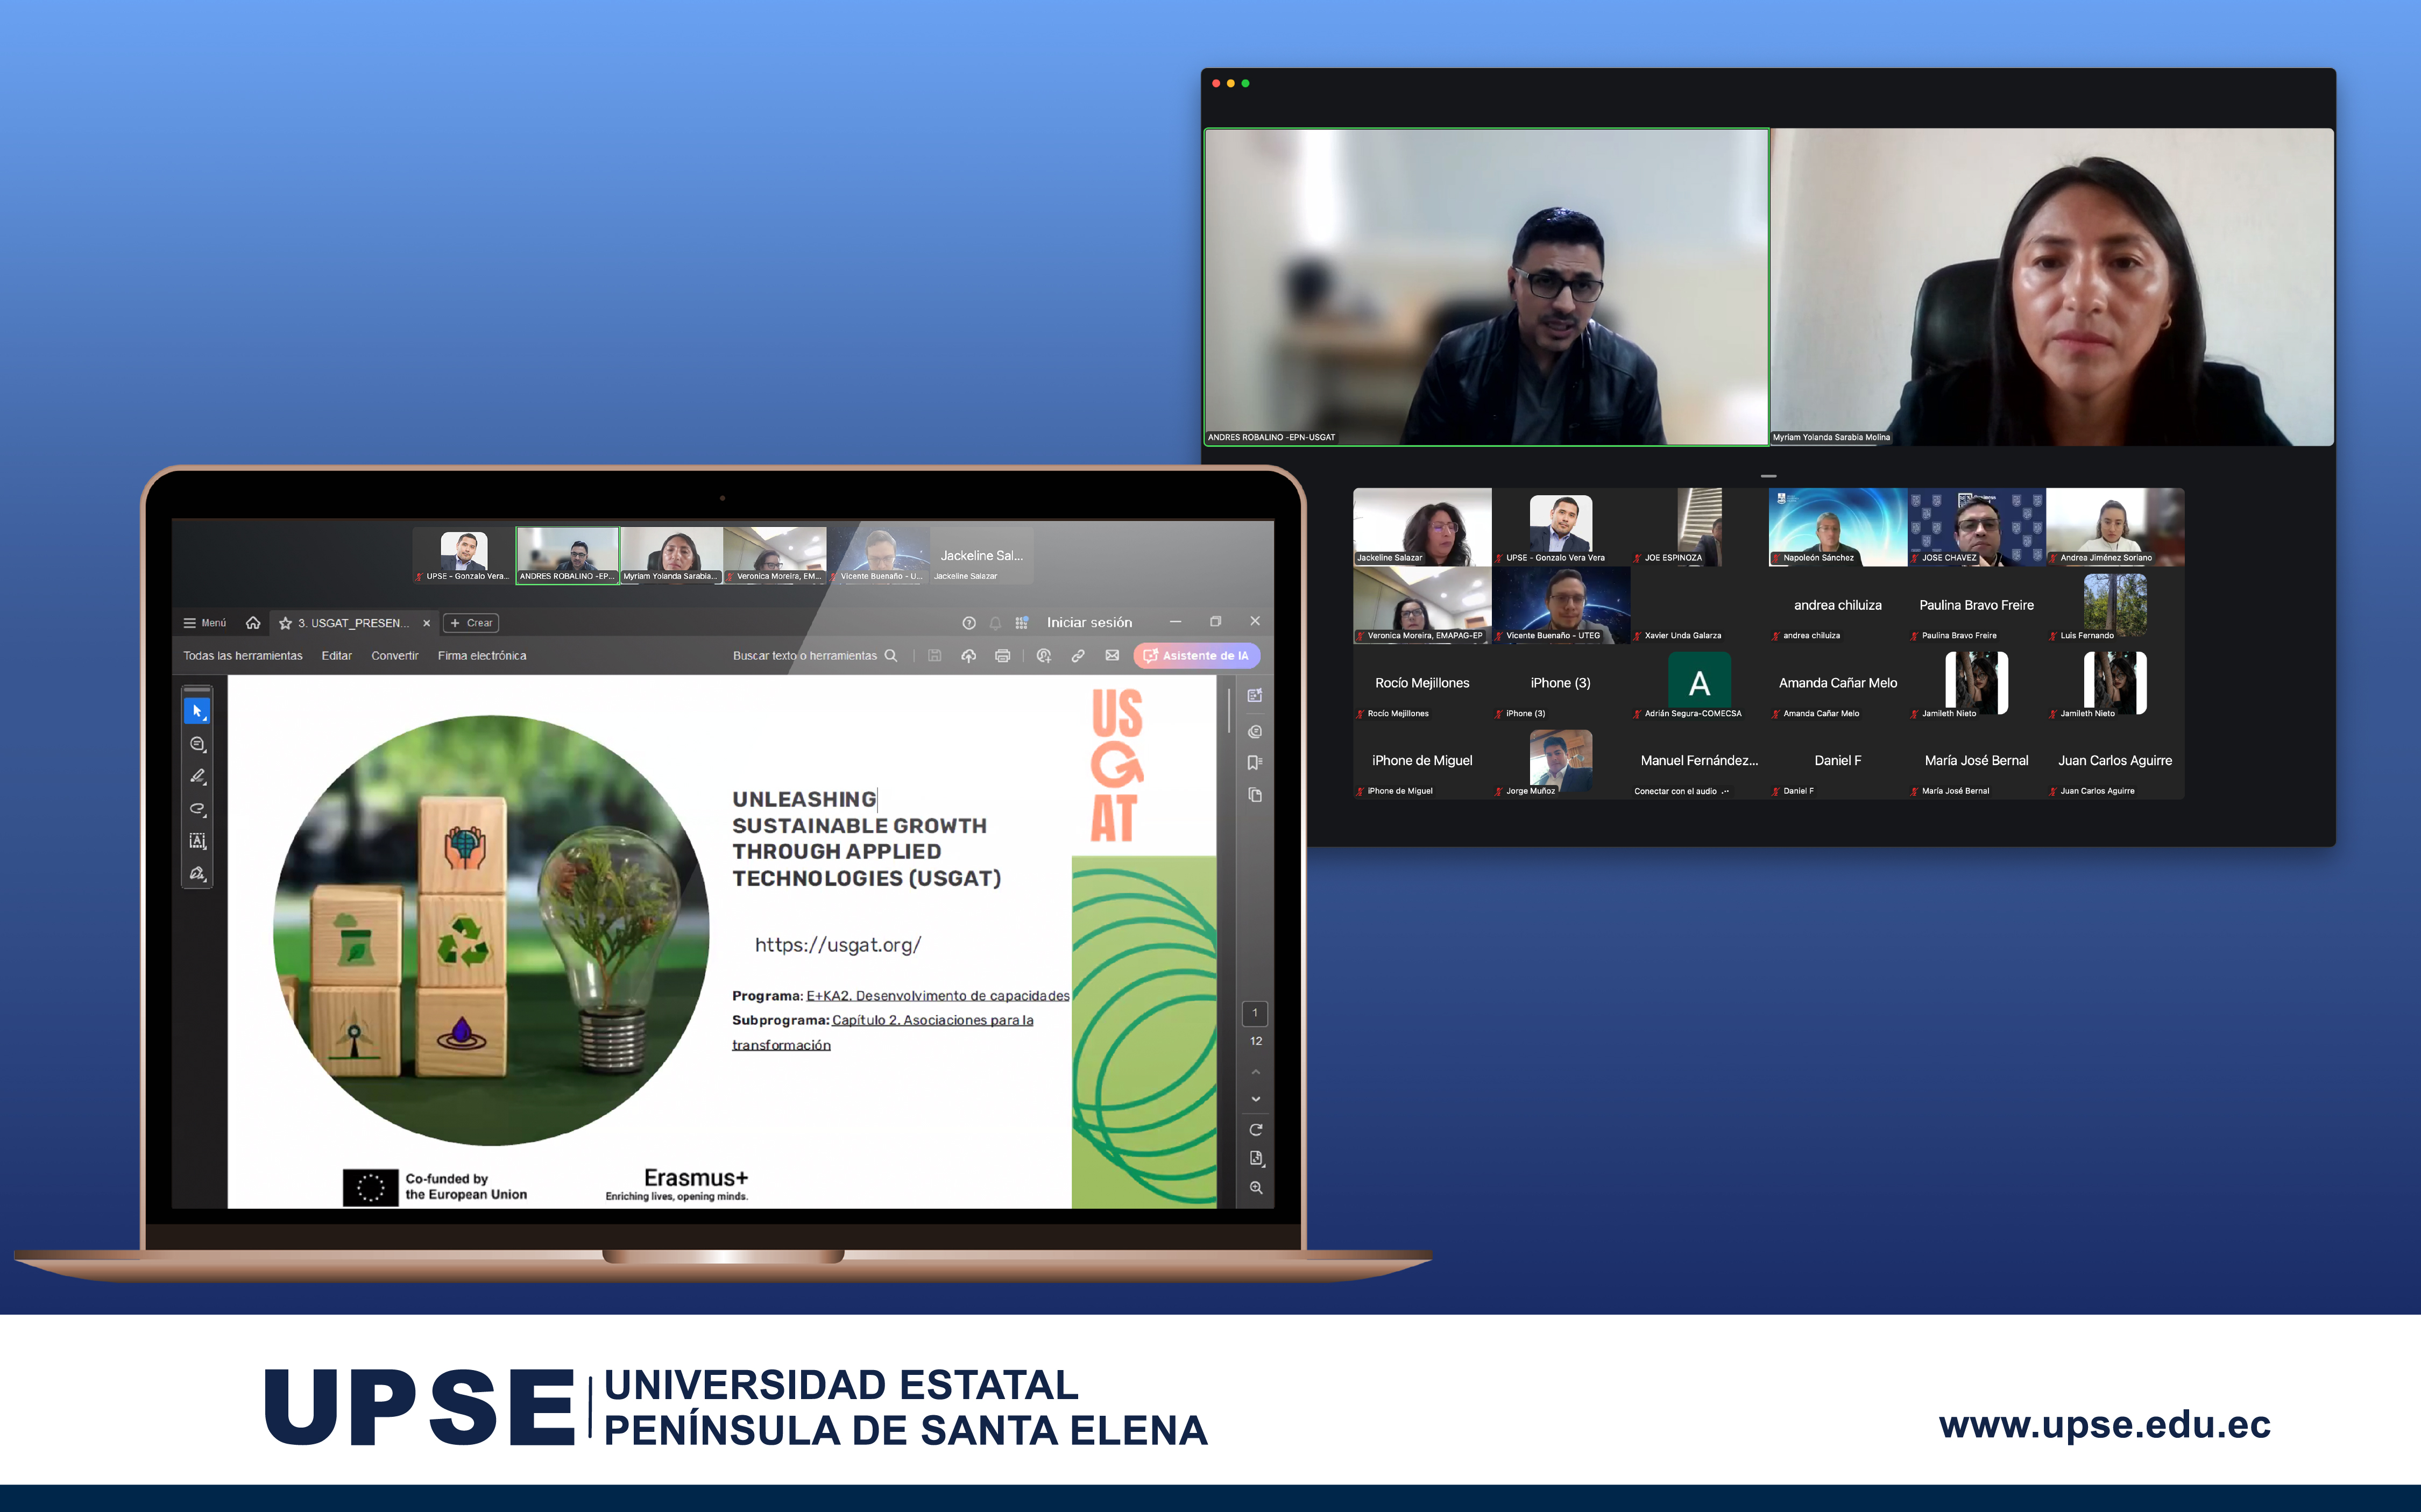Open page display settings icon in Acrobat
The height and width of the screenshot is (1512, 2421).
tap(1256, 1158)
